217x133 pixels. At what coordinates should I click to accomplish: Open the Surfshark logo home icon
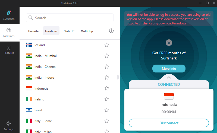9,13
